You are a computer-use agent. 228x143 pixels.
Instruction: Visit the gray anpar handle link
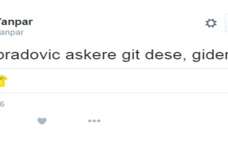click(12, 32)
